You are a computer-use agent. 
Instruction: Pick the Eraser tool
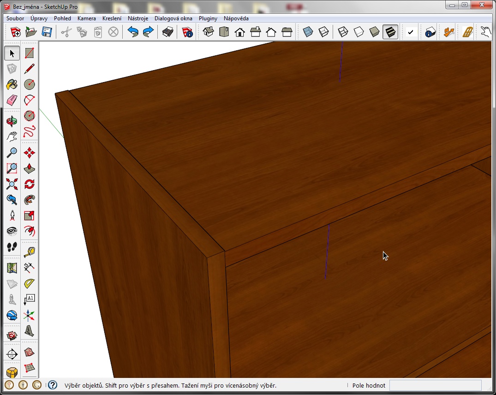pyautogui.click(x=12, y=100)
